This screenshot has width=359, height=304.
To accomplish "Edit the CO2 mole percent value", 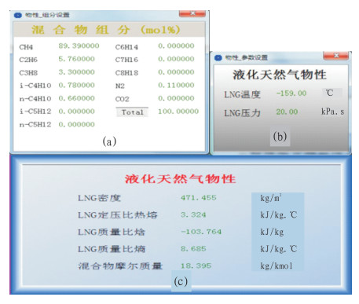I will [176, 98].
